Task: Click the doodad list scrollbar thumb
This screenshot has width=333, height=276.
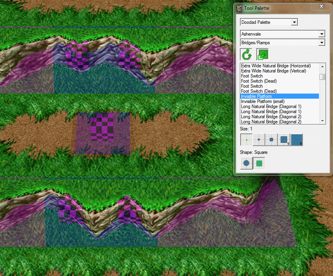Action: [x=322, y=77]
